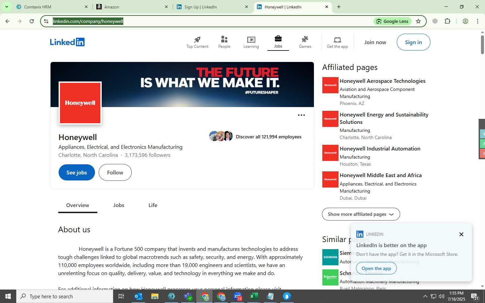Open Google Lens button
Viewport: 485px width, 303px height.
pos(392,21)
